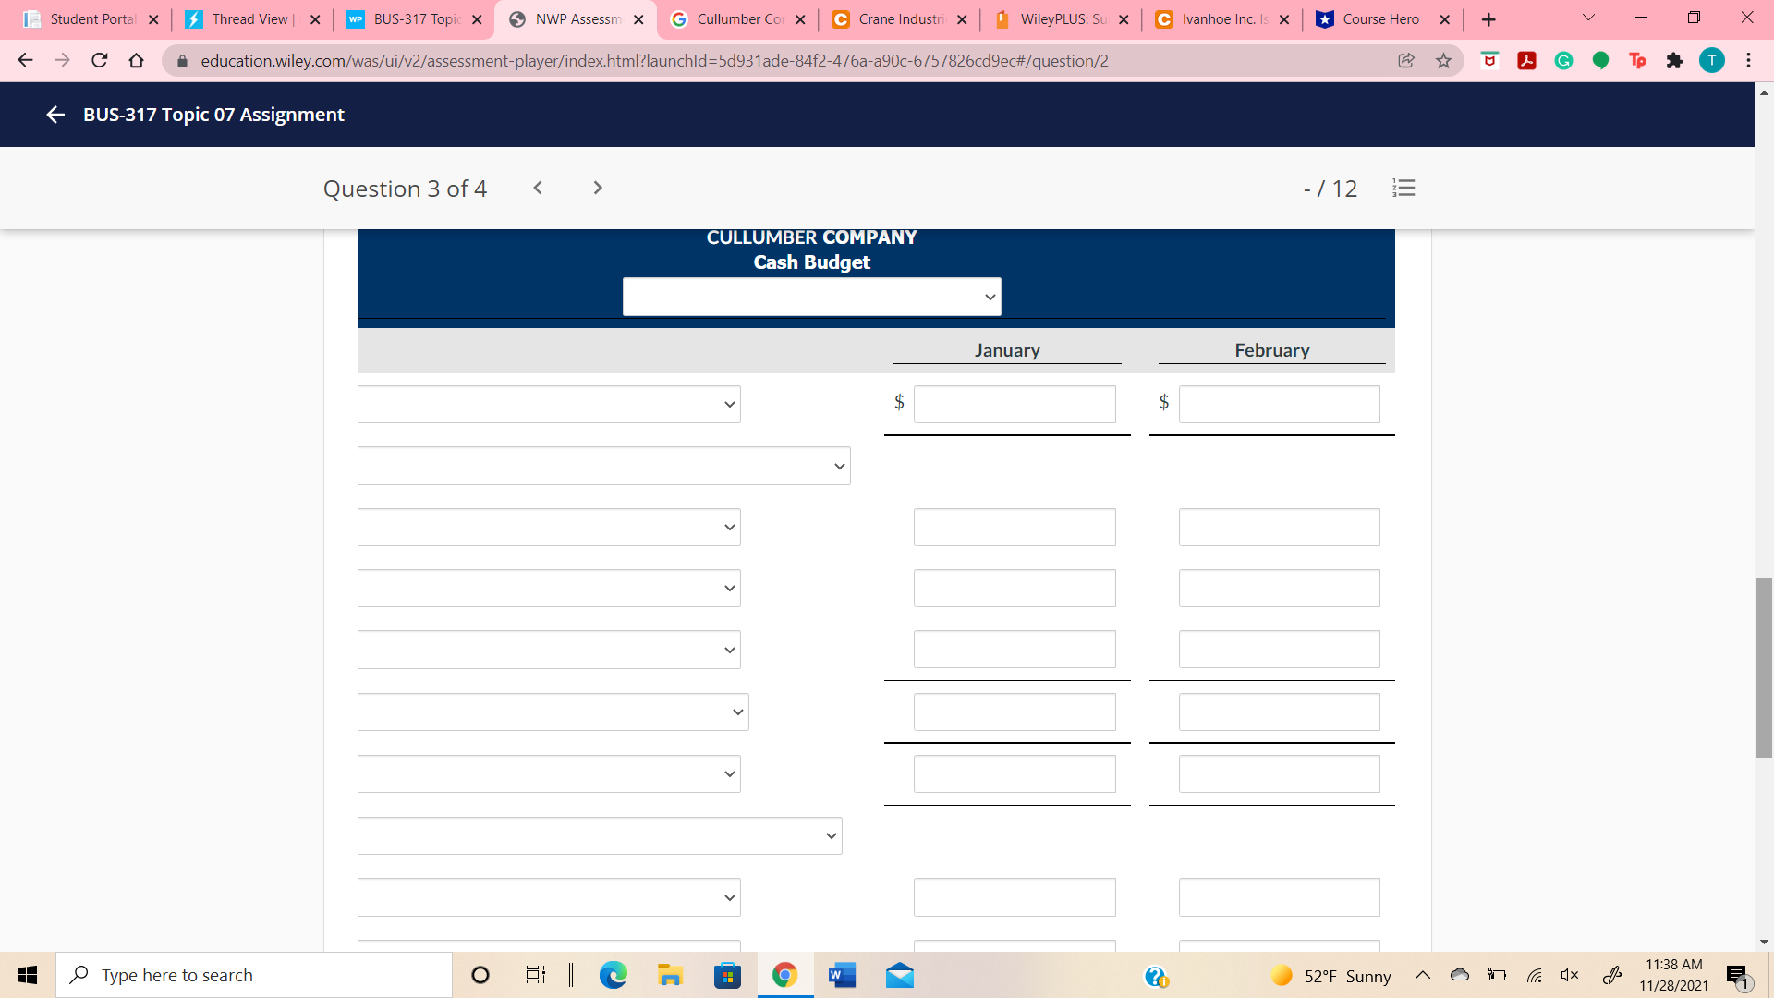Image resolution: width=1774 pixels, height=998 pixels.
Task: Open Microsoft Word from the taskbar
Action: [x=841, y=975]
